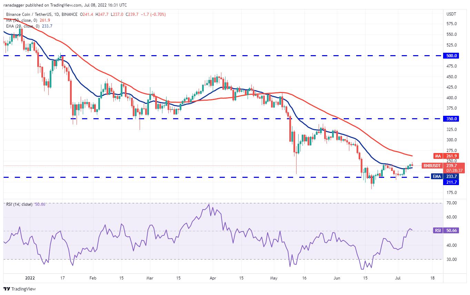The width and height of the screenshot is (470, 295).
Task: Click the Jul date axis label
Action: click(397, 277)
